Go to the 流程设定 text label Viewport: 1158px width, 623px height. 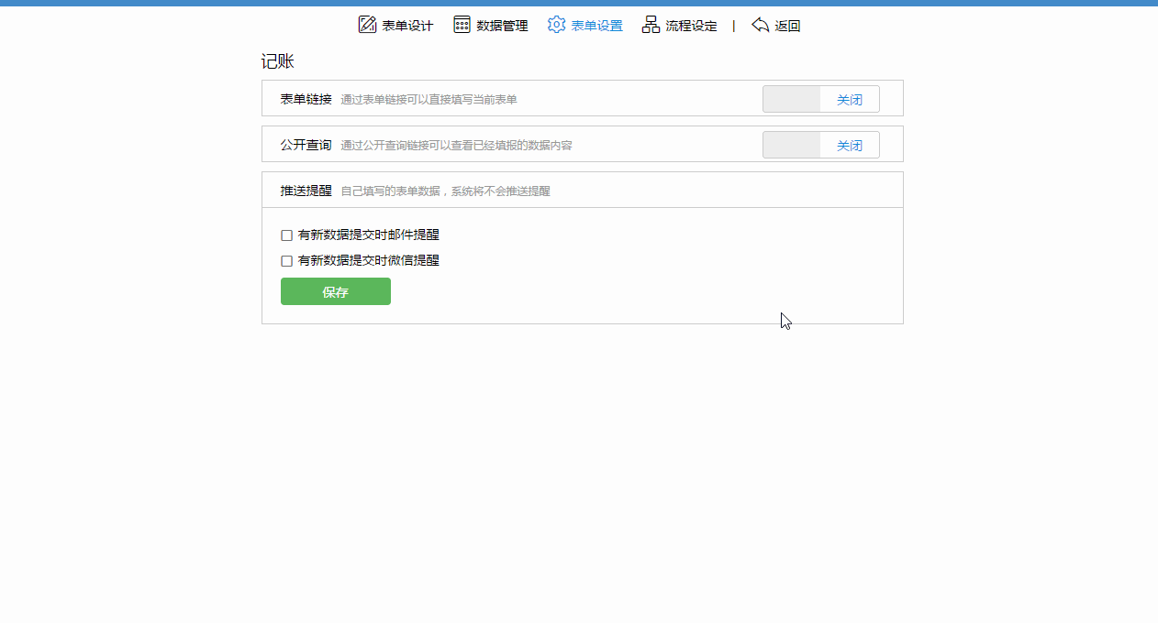[x=691, y=26]
